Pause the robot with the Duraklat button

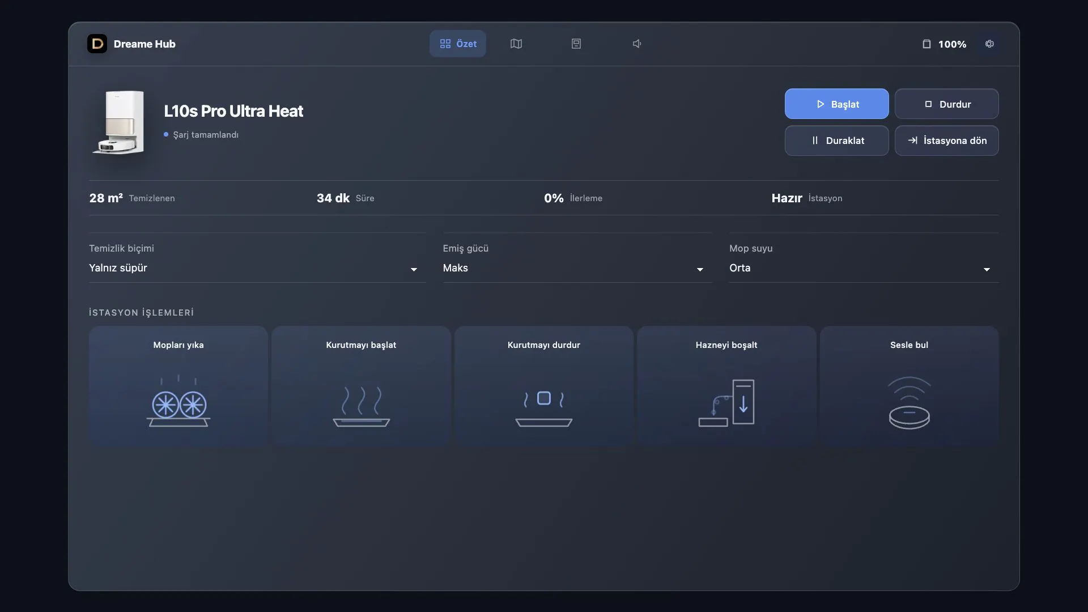836,141
